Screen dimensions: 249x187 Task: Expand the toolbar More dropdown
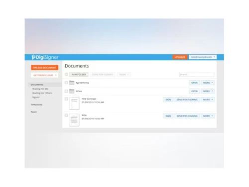[124, 74]
